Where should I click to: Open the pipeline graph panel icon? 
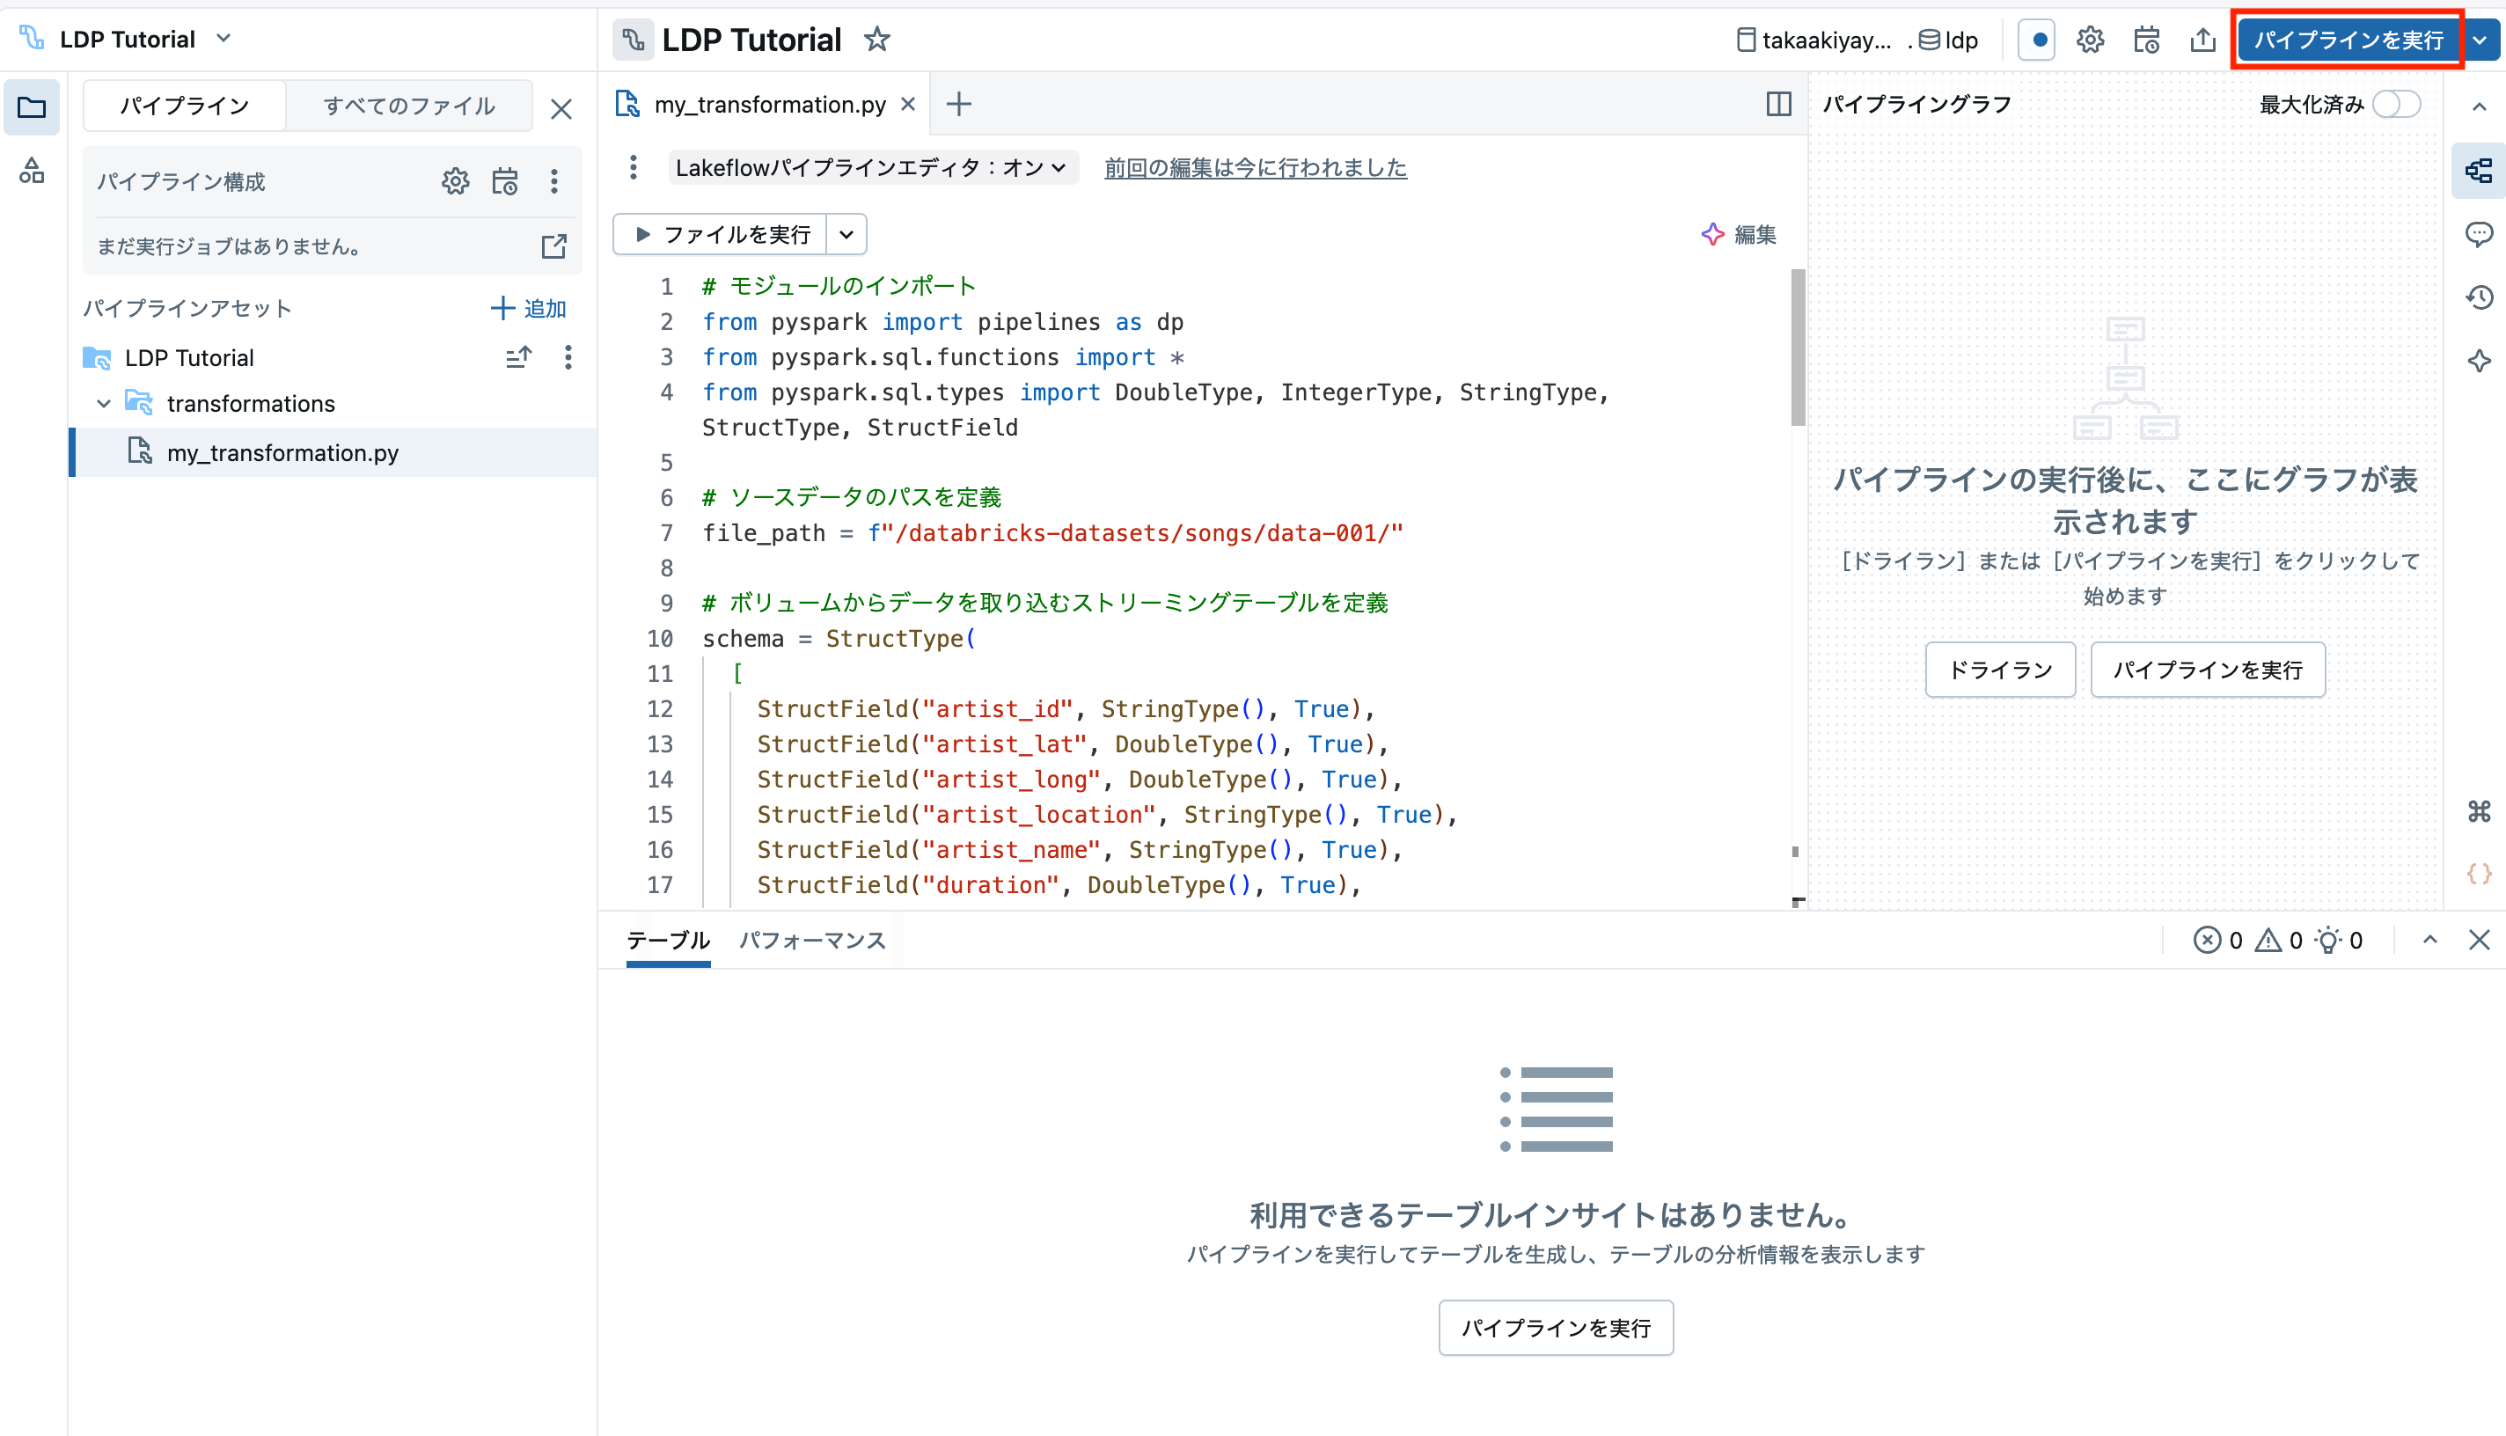coord(2480,170)
